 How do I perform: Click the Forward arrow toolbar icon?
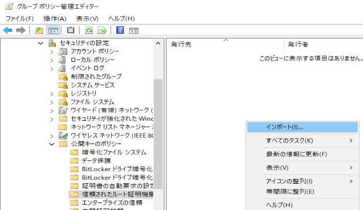[x=21, y=30]
